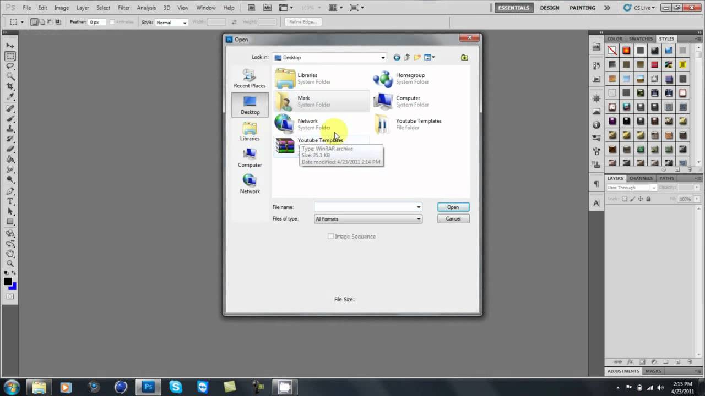Launch Mini Bridge from the Mb icon
This screenshot has width=705, height=396.
268,8
